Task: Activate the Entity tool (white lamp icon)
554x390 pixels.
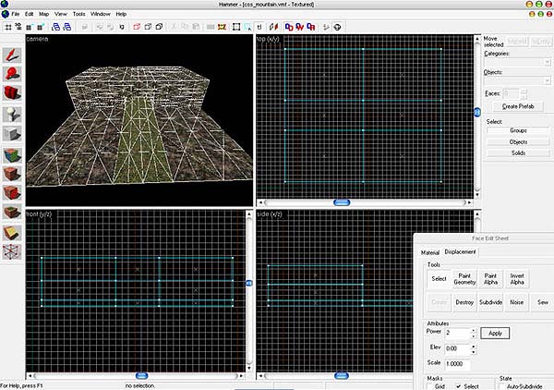Action: [11, 114]
